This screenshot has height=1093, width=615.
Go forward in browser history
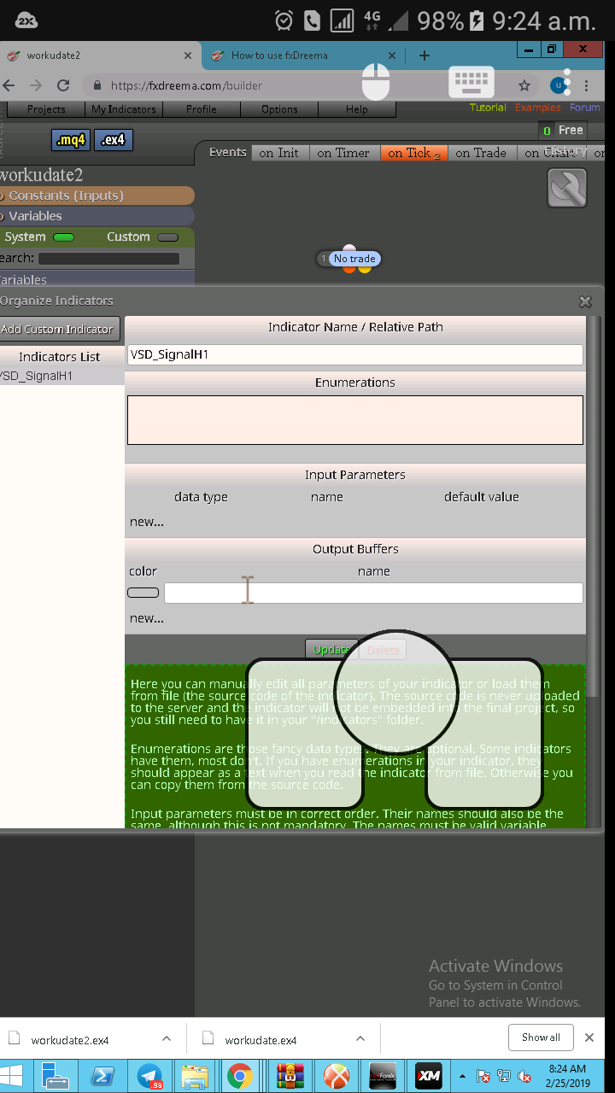click(x=36, y=85)
